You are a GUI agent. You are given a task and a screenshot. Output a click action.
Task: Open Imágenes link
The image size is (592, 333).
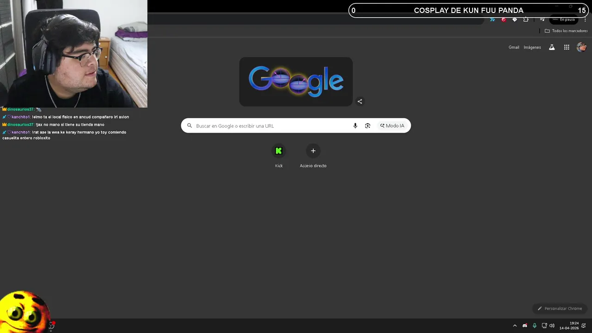[x=532, y=47]
